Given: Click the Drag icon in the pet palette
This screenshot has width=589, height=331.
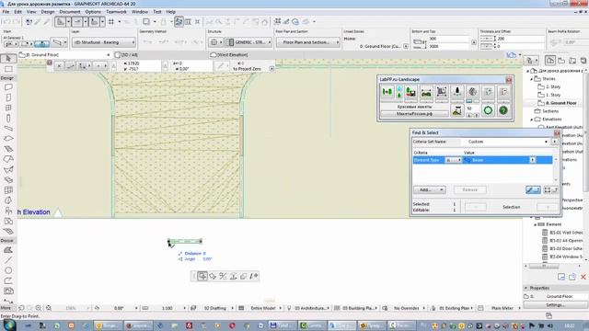Looking at the screenshot, I should (x=202, y=276).
